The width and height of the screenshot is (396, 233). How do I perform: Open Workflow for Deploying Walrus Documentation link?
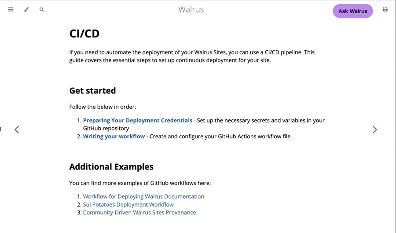coord(143,196)
